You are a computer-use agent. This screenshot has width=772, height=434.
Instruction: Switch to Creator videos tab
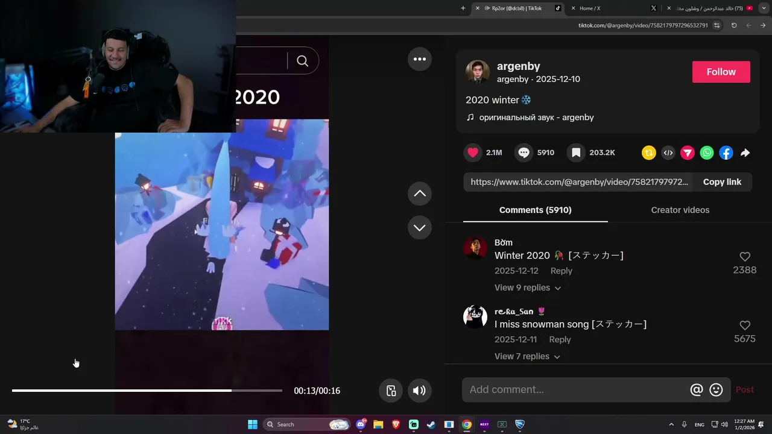[x=680, y=210]
